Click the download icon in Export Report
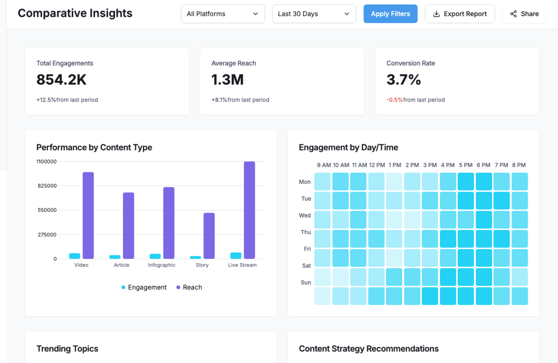Screen dimensions: 558x363 coord(436,14)
